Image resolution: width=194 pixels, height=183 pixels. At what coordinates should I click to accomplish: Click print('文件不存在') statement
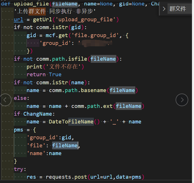point(56,67)
